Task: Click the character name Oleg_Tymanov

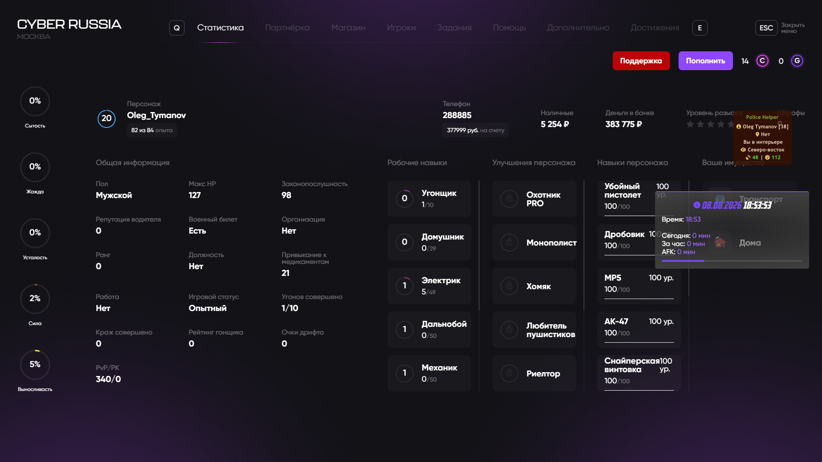Action: (156, 115)
